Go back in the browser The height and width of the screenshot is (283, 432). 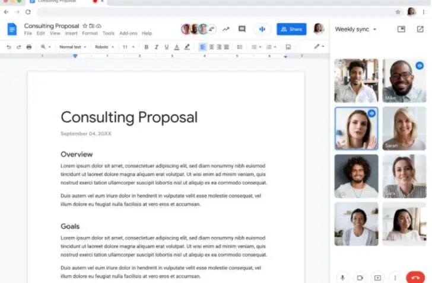[7, 12]
